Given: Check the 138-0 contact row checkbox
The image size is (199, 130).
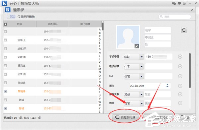Looking at the screenshot, I should pyautogui.click(x=5, y=57).
